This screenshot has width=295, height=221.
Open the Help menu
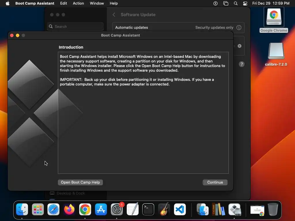(114, 3)
